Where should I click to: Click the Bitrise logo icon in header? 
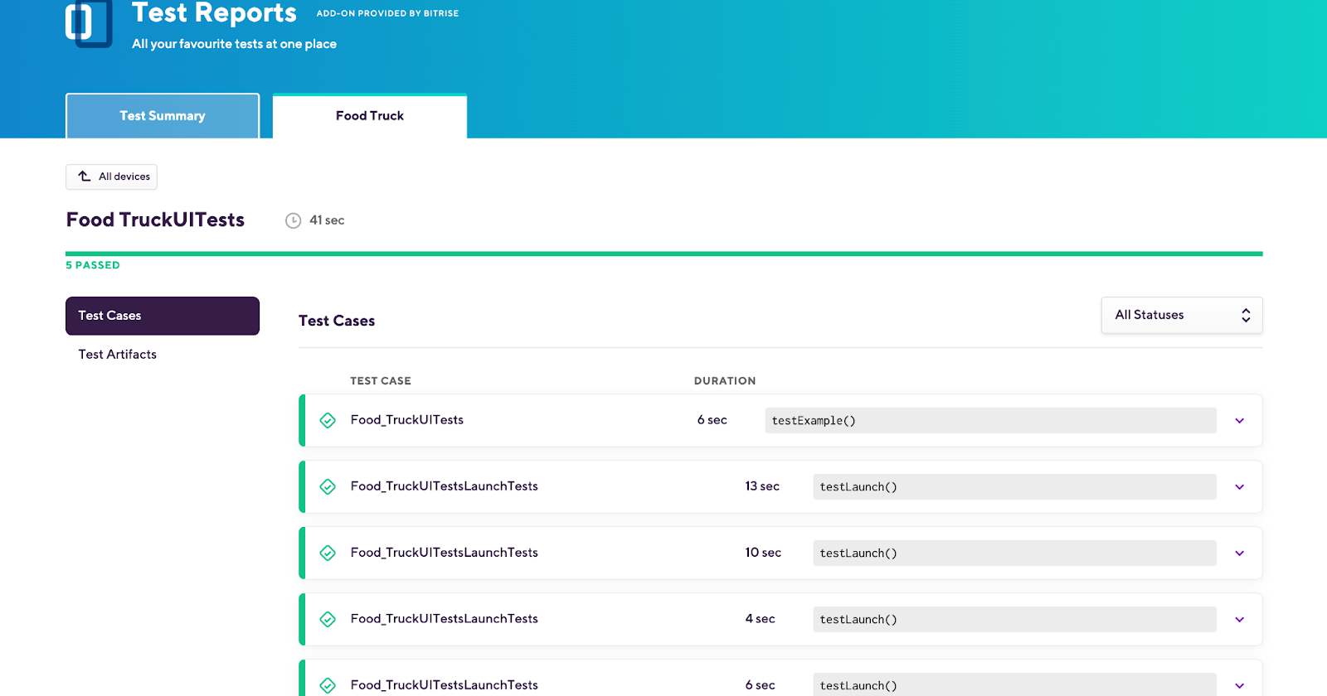(x=89, y=23)
